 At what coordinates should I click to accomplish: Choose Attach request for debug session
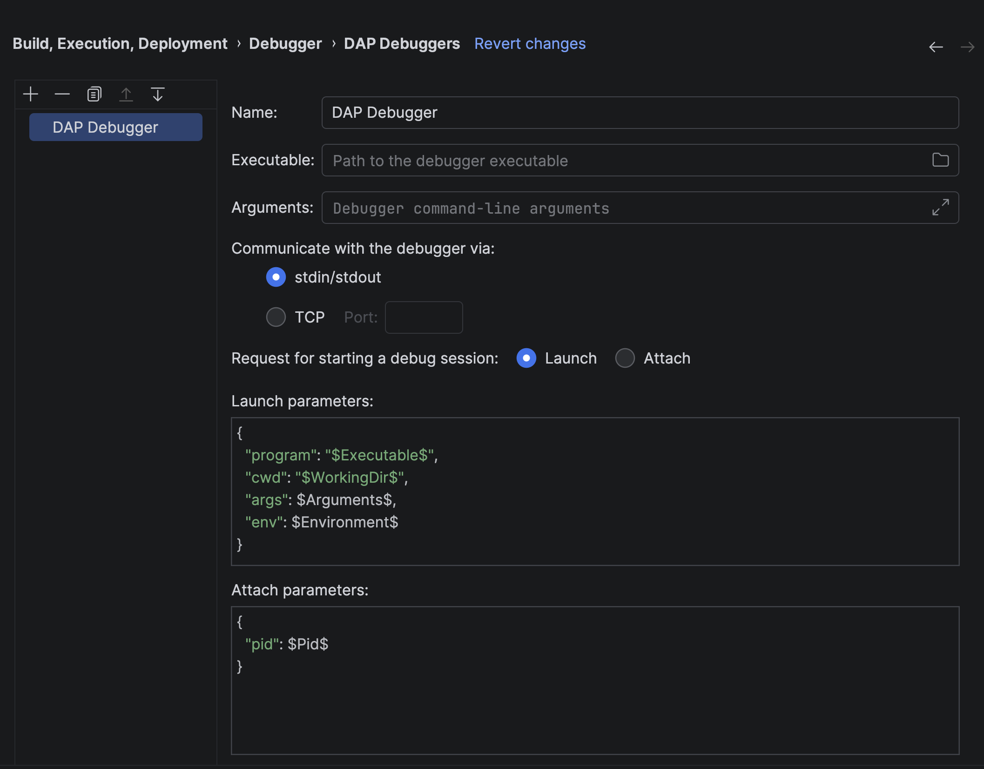625,358
